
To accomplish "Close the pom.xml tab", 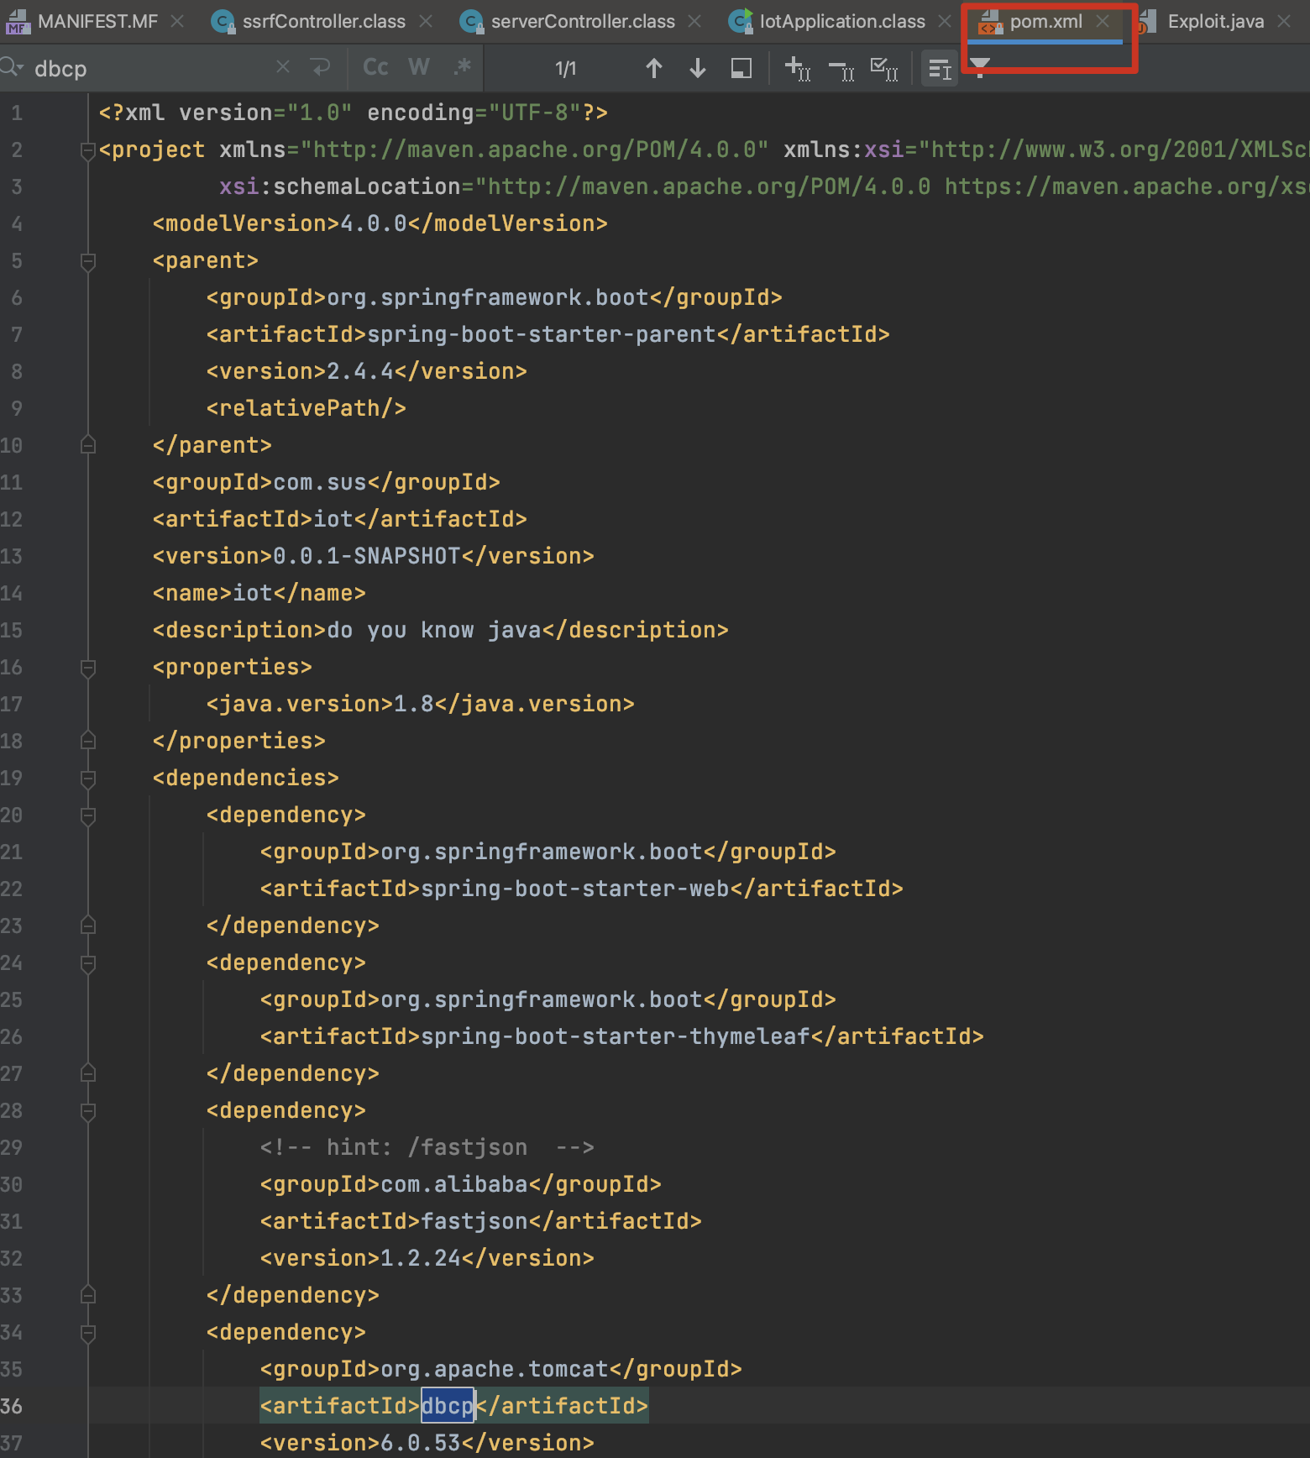I will pos(1103,22).
